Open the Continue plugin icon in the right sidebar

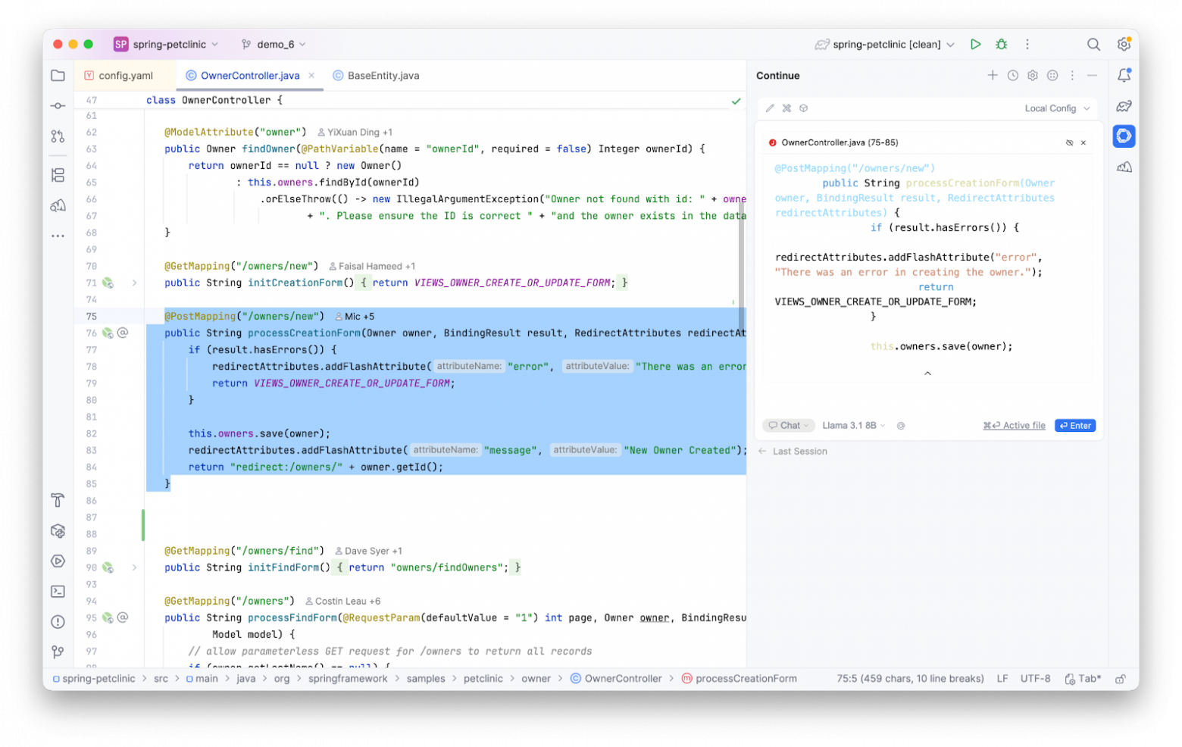[1124, 136]
